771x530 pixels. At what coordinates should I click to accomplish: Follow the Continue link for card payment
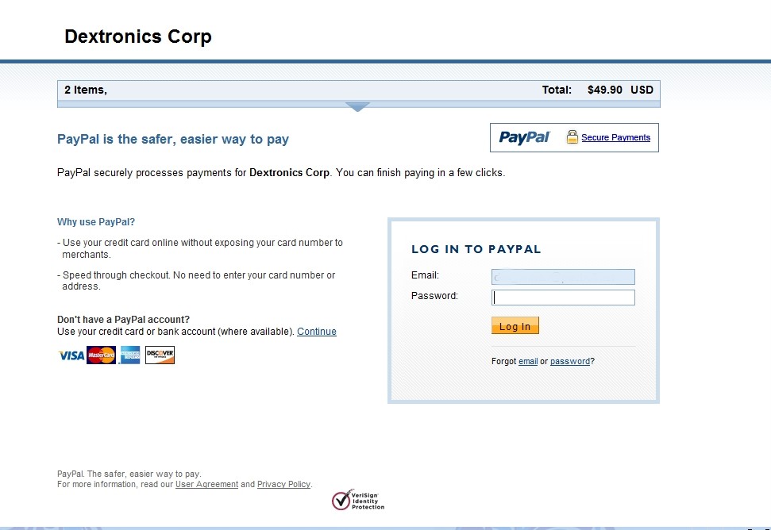coord(317,332)
